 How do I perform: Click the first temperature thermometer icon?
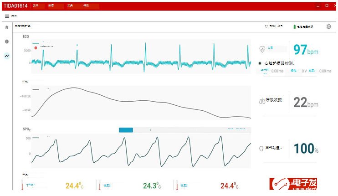[22, 185]
